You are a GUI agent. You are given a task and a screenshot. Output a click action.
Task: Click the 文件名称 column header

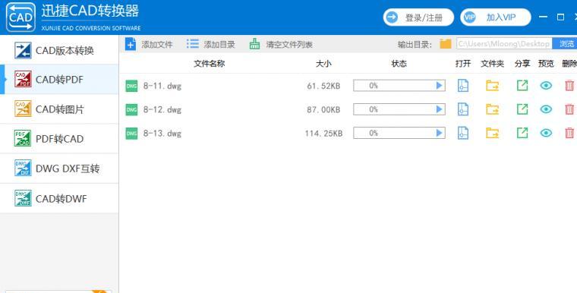click(x=209, y=64)
